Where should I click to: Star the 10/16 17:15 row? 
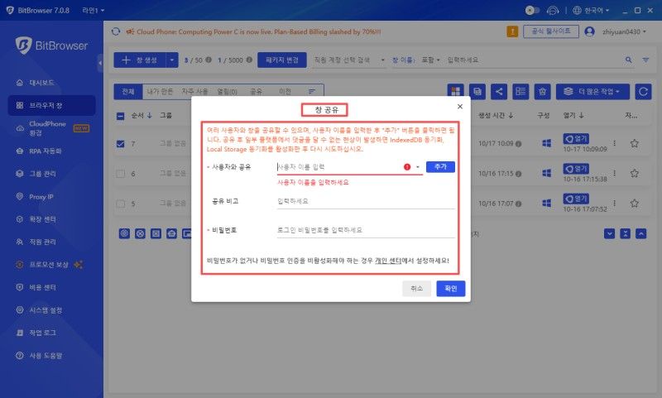coord(634,174)
